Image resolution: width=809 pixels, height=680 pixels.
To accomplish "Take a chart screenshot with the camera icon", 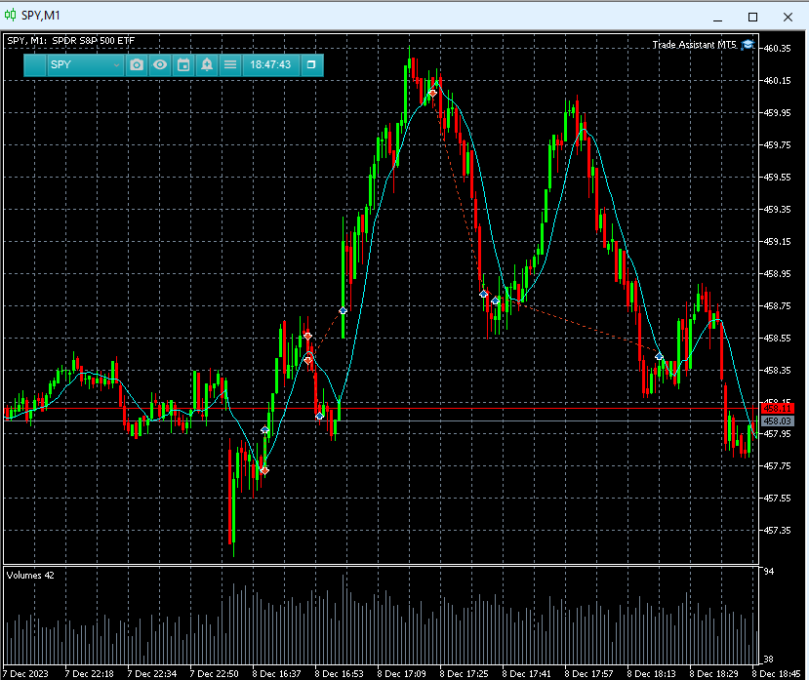I will click(x=137, y=65).
